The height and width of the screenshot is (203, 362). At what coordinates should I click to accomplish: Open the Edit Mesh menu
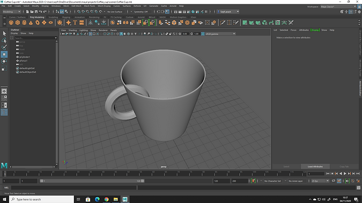[x=76, y=6]
